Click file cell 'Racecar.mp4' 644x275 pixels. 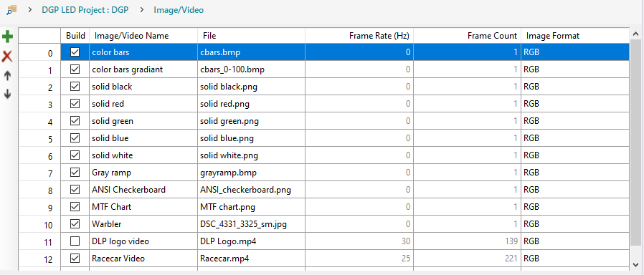tap(251, 259)
